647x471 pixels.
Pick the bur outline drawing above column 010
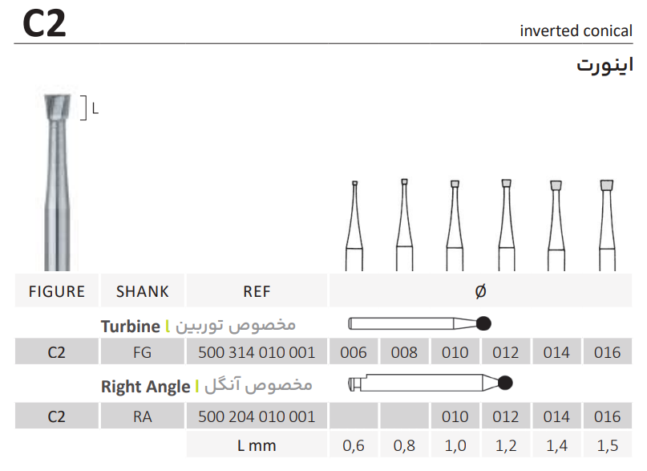pyautogui.click(x=455, y=225)
